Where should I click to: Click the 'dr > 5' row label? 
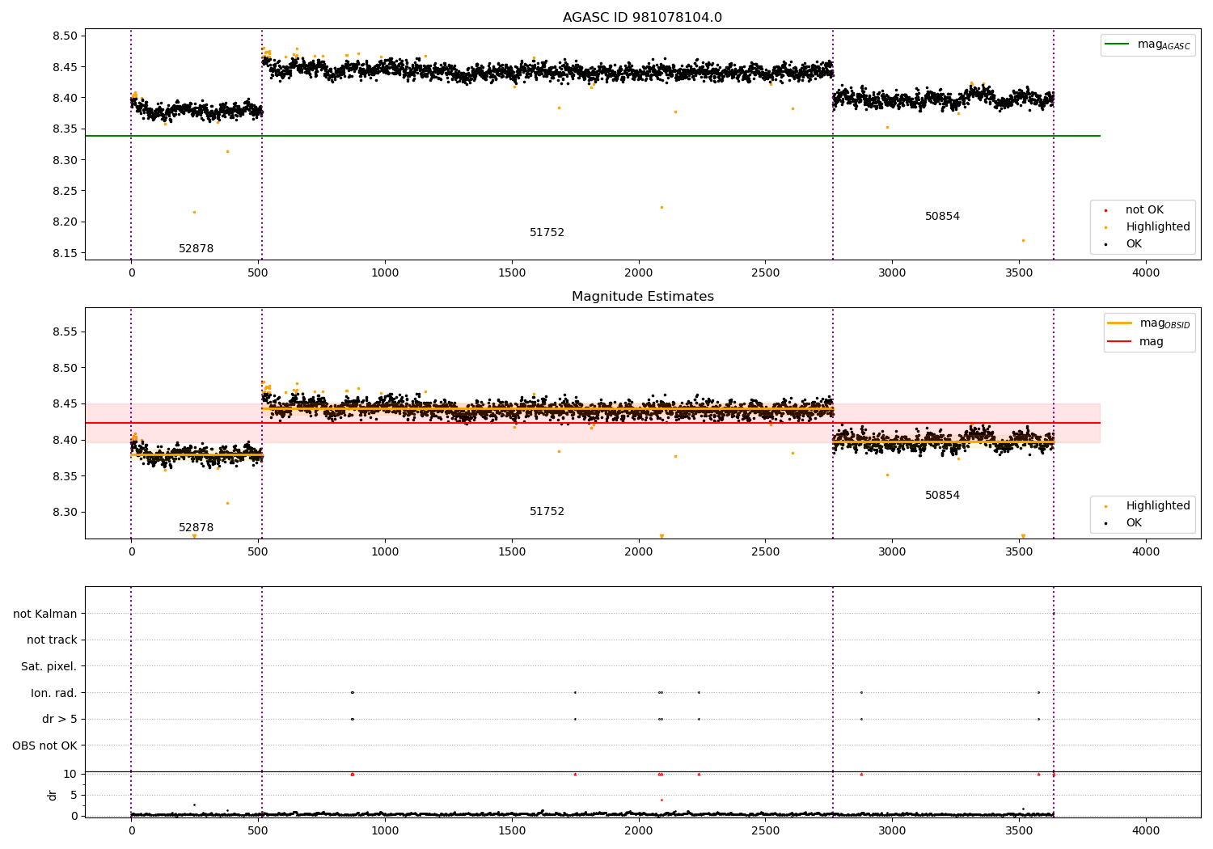[60, 720]
